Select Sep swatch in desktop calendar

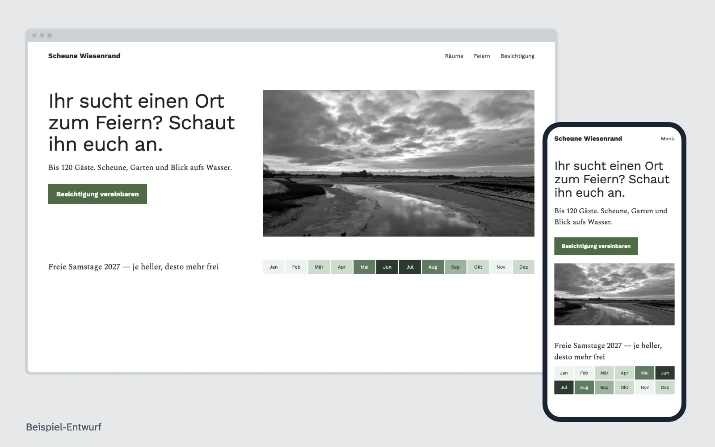click(455, 267)
